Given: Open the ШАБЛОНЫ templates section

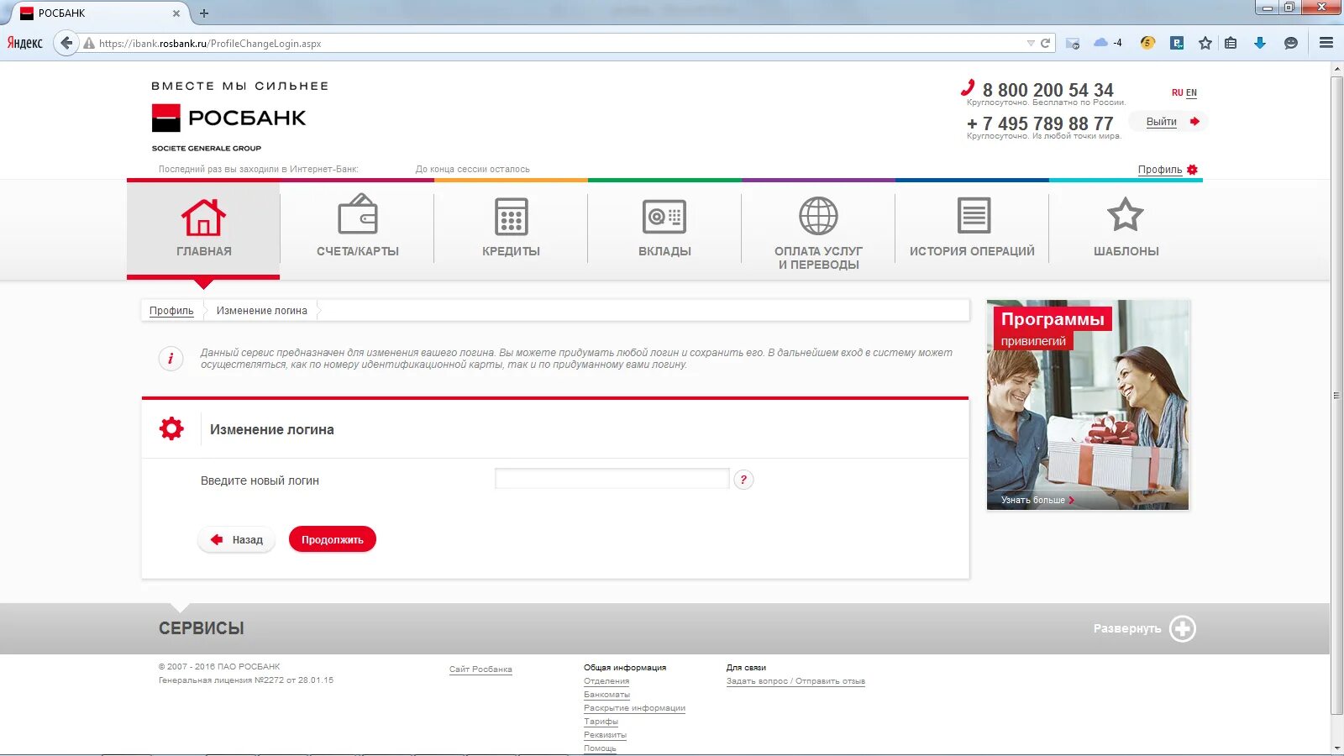Looking at the screenshot, I should tap(1126, 228).
